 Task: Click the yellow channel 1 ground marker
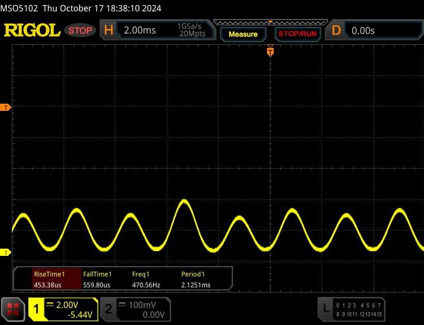[6, 252]
